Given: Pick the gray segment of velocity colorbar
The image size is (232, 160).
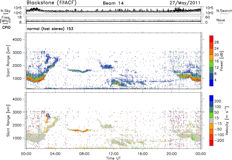Looking at the screenshot, I should tap(211, 120).
